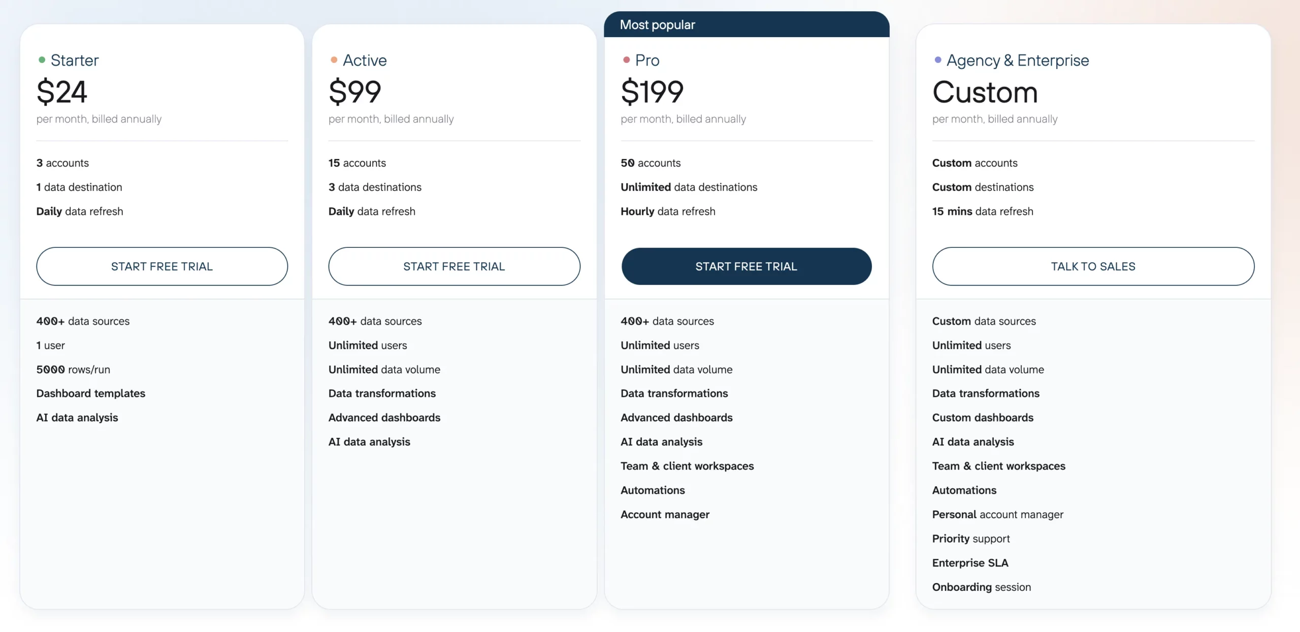Click the Most popular badge above Pro
This screenshot has width=1300, height=632.
[x=658, y=24]
